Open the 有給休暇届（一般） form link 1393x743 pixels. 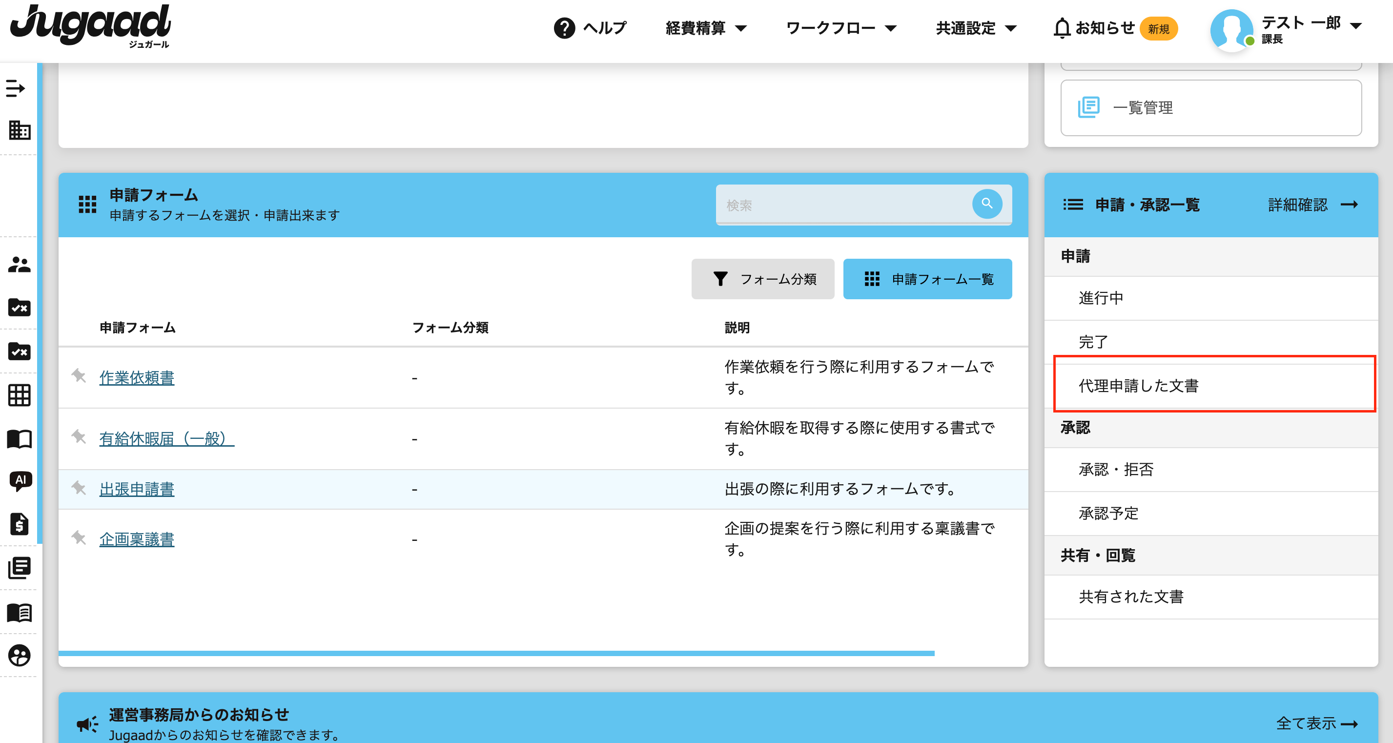click(x=166, y=438)
